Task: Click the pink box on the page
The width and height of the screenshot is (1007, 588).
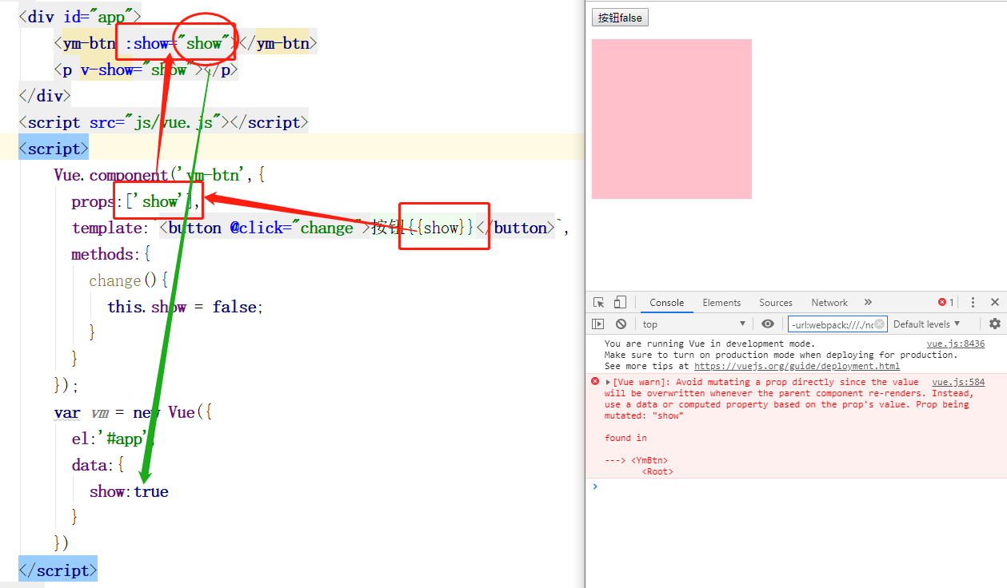Action: click(x=672, y=119)
